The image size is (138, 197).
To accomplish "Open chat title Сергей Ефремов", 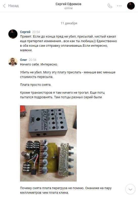I will (x=68, y=4).
